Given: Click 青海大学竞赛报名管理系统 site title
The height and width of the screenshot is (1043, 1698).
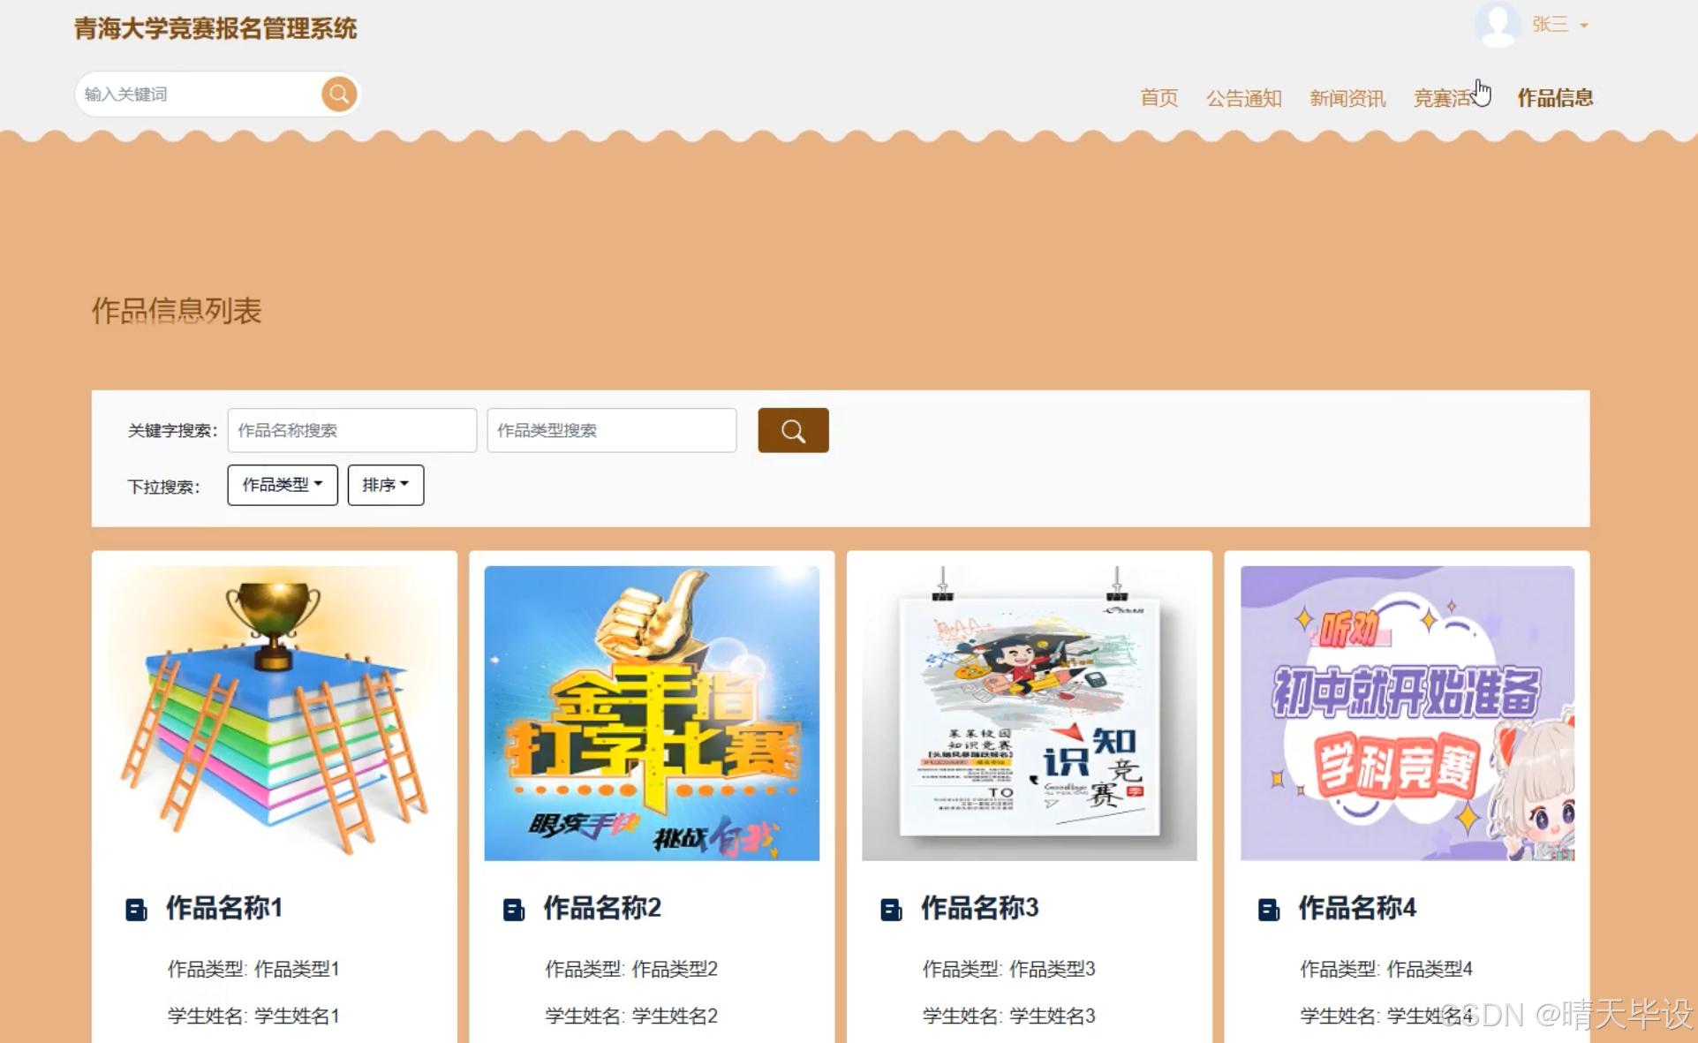Looking at the screenshot, I should (215, 28).
